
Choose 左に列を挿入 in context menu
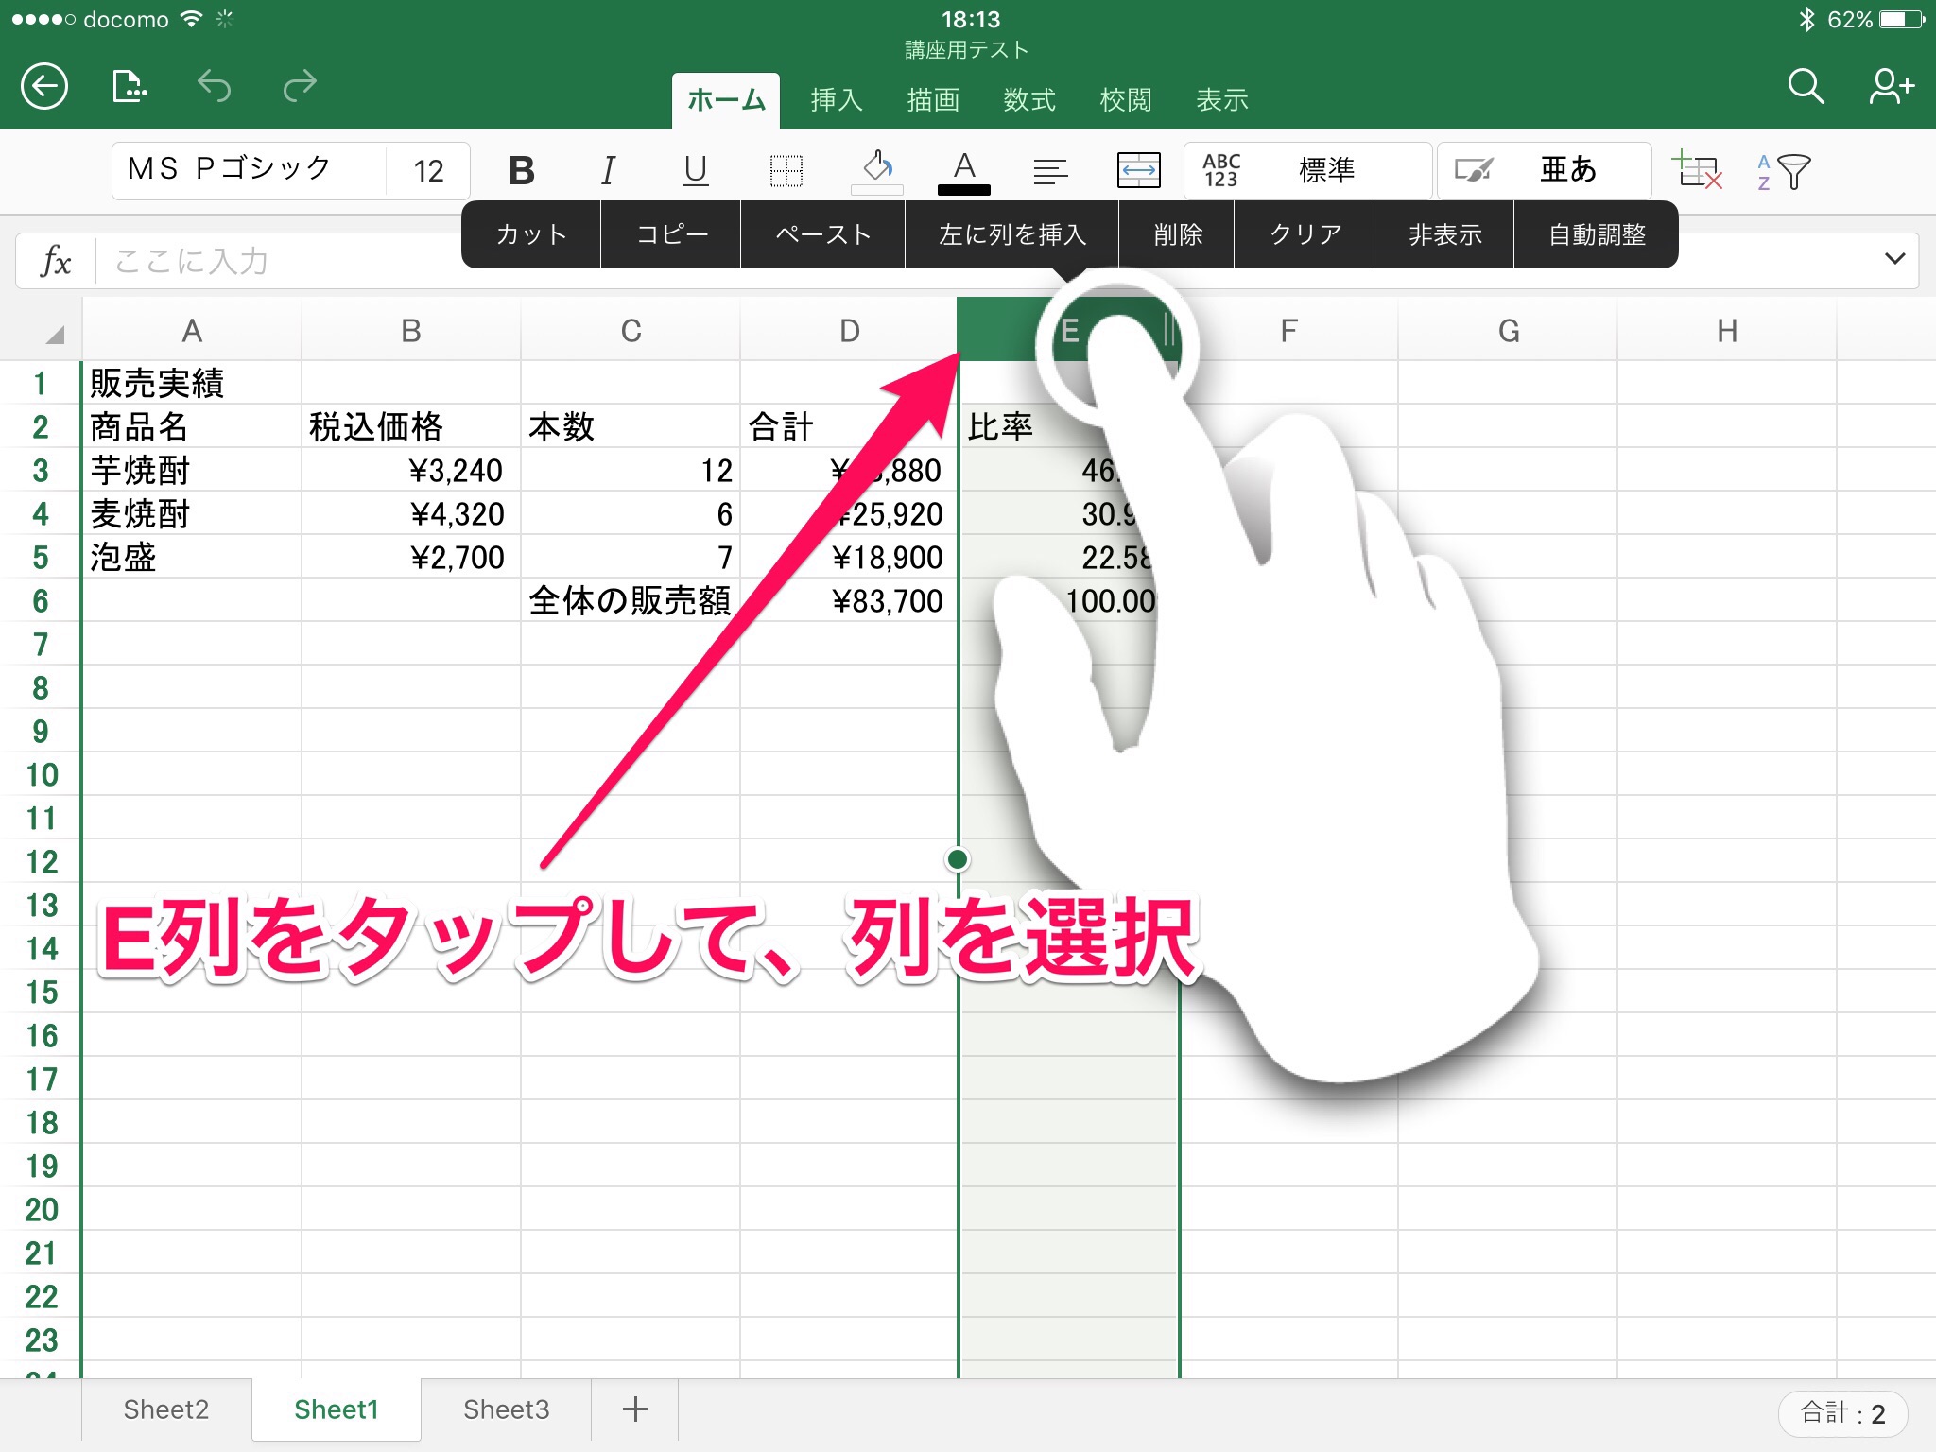1011,234
